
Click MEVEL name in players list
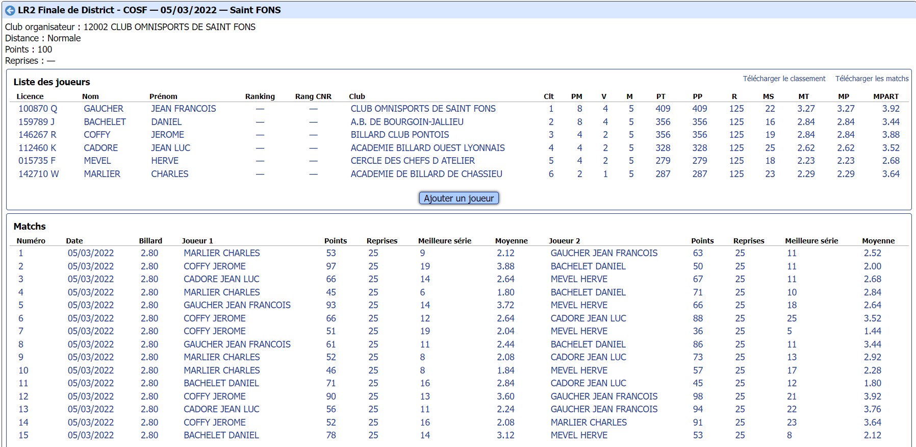point(97,161)
